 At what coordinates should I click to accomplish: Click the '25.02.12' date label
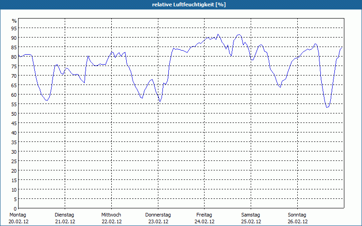click(x=251, y=222)
